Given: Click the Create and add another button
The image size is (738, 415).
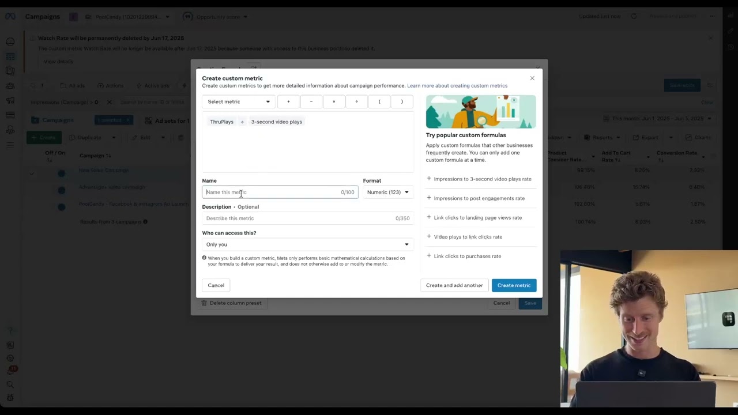Looking at the screenshot, I should (x=454, y=285).
